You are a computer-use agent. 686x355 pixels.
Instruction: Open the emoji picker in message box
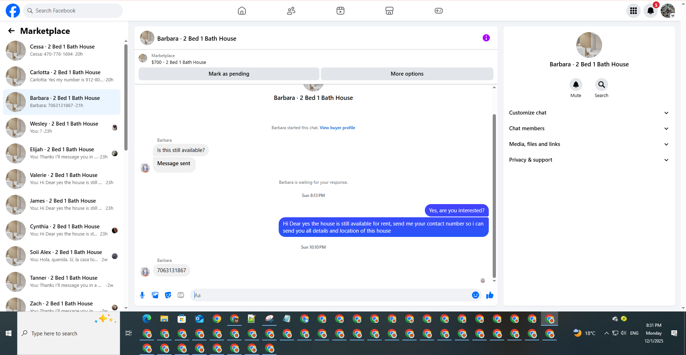click(475, 295)
